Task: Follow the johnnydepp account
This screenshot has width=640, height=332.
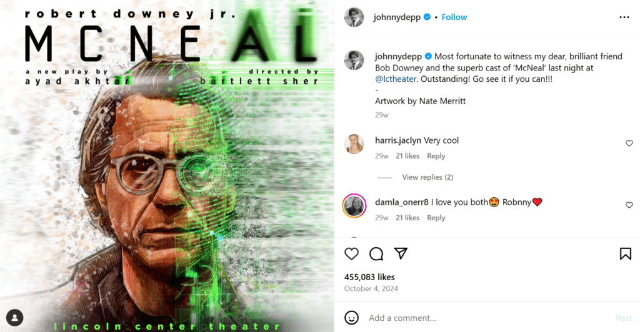Action: coord(454,17)
